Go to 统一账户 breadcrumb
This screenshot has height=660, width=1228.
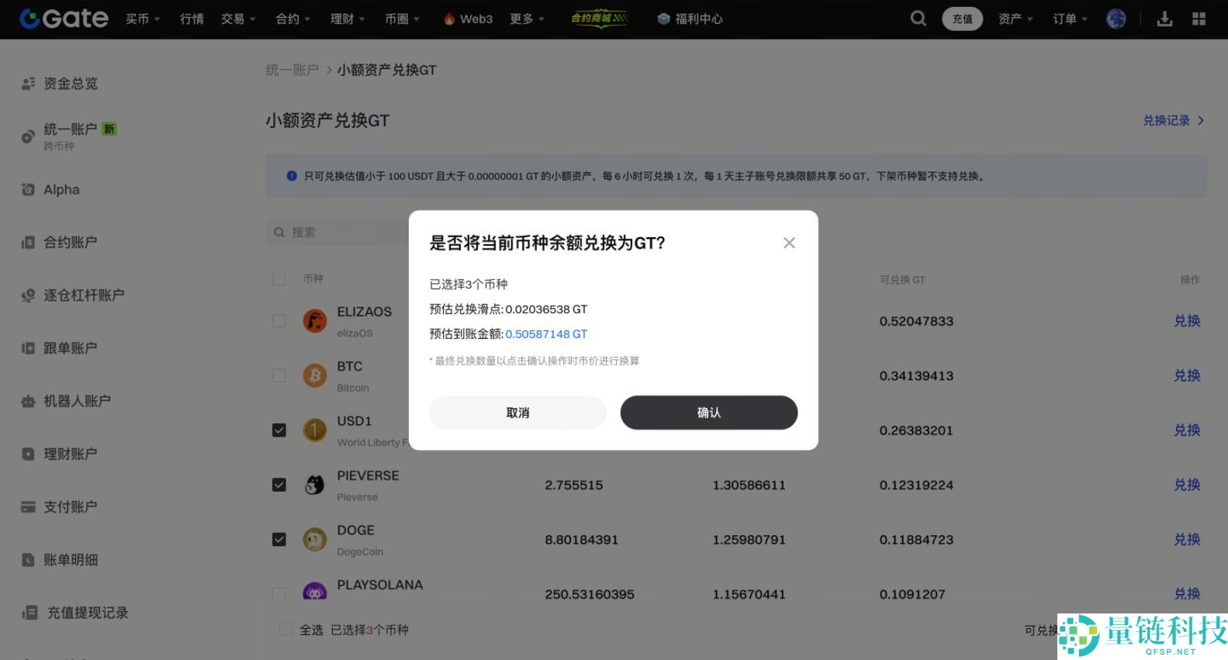point(292,70)
